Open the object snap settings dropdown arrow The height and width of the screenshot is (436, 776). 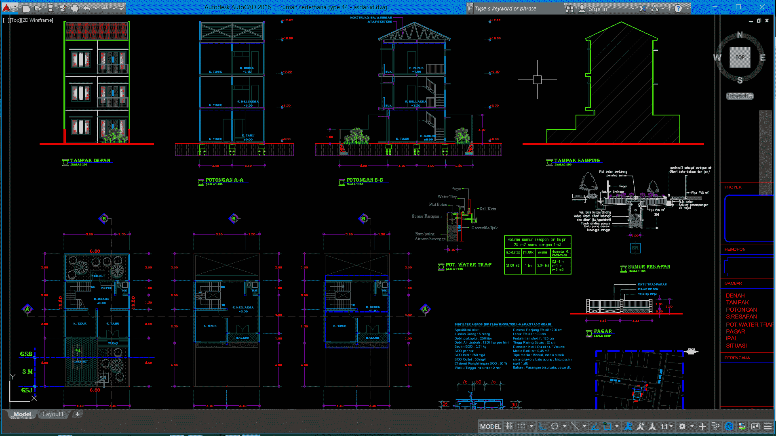click(617, 426)
